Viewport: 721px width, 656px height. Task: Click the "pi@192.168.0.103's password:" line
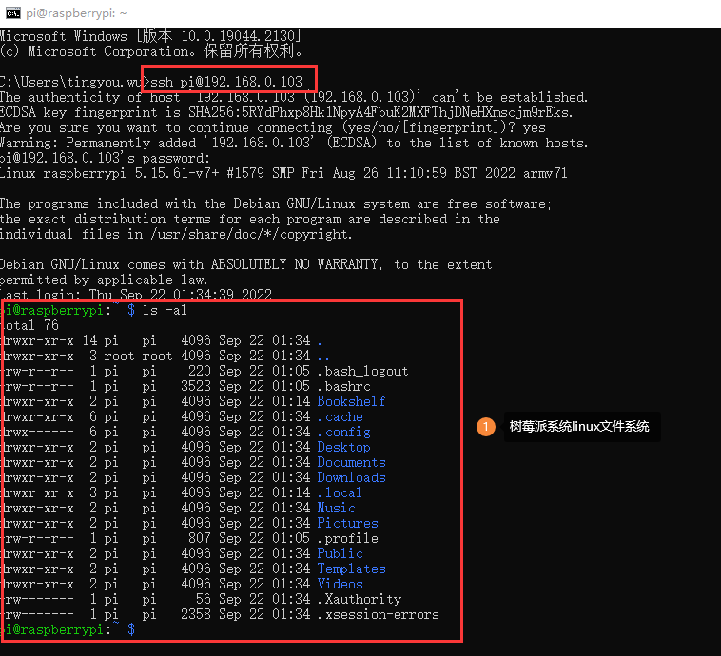[x=105, y=158]
